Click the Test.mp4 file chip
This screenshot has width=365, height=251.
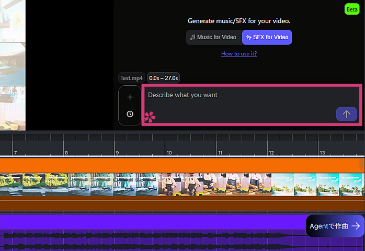pyautogui.click(x=131, y=78)
